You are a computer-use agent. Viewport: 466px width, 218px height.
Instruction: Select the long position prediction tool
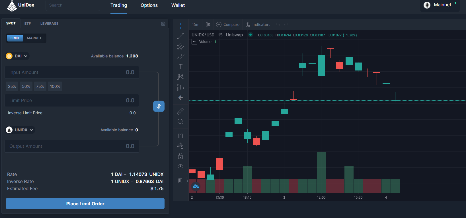pos(180,87)
